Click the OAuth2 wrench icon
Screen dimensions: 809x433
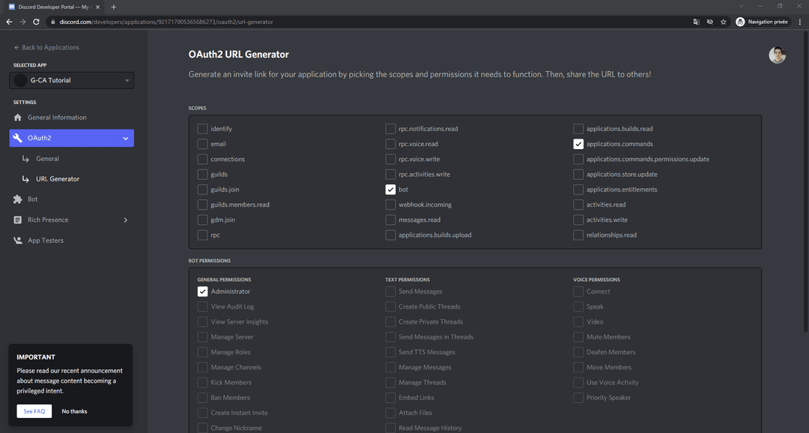(x=17, y=138)
